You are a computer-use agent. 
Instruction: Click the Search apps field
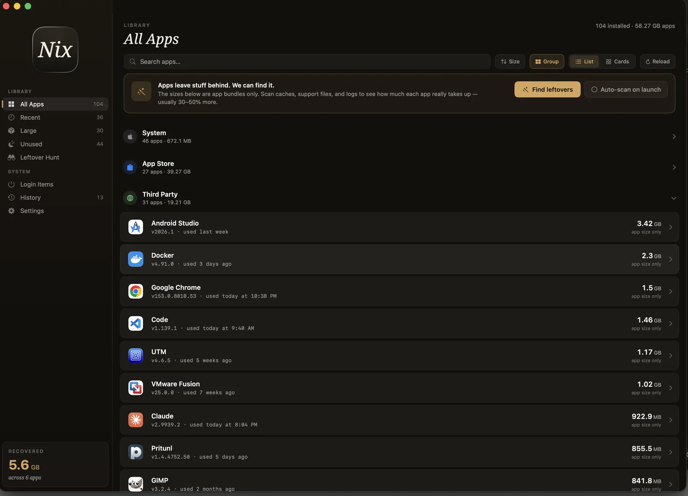[x=307, y=61]
